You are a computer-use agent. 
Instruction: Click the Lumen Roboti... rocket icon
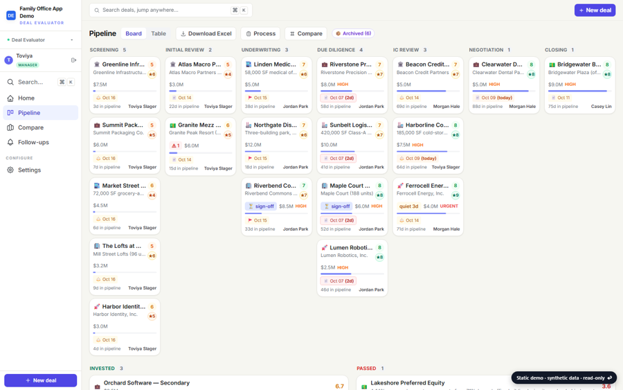click(325, 248)
